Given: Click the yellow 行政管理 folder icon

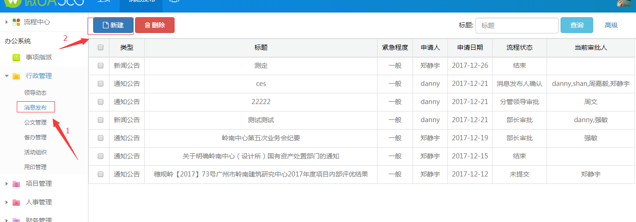Looking at the screenshot, I should (x=16, y=76).
